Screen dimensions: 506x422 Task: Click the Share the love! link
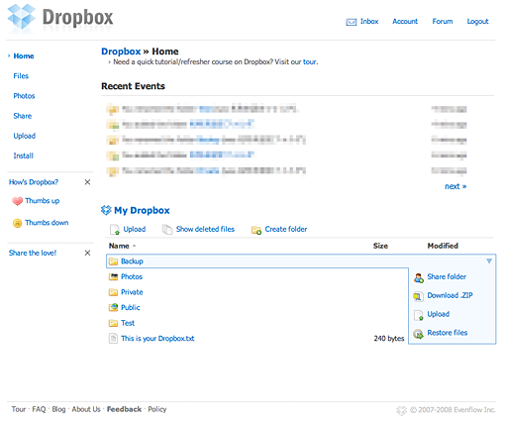pos(33,253)
